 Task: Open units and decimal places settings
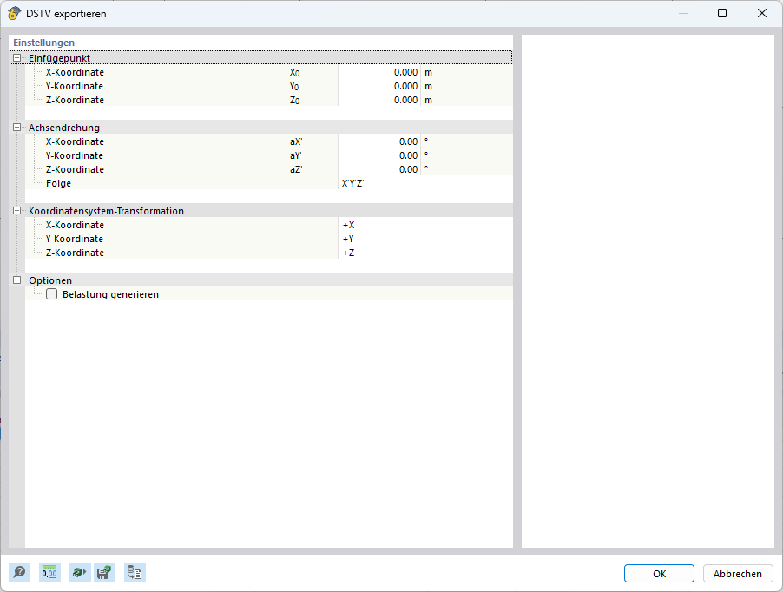49,573
